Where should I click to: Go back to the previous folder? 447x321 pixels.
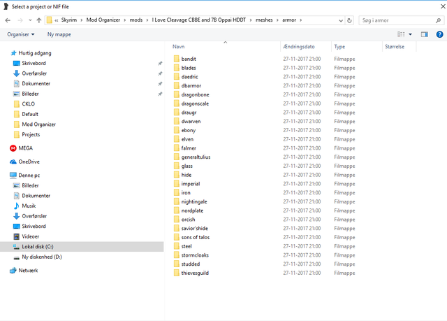(x=8, y=20)
